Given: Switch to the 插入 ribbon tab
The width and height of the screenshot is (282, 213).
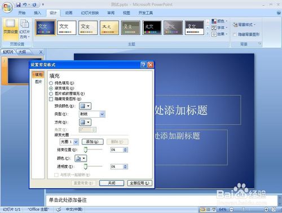Looking at the screenshot, I should pos(37,13).
